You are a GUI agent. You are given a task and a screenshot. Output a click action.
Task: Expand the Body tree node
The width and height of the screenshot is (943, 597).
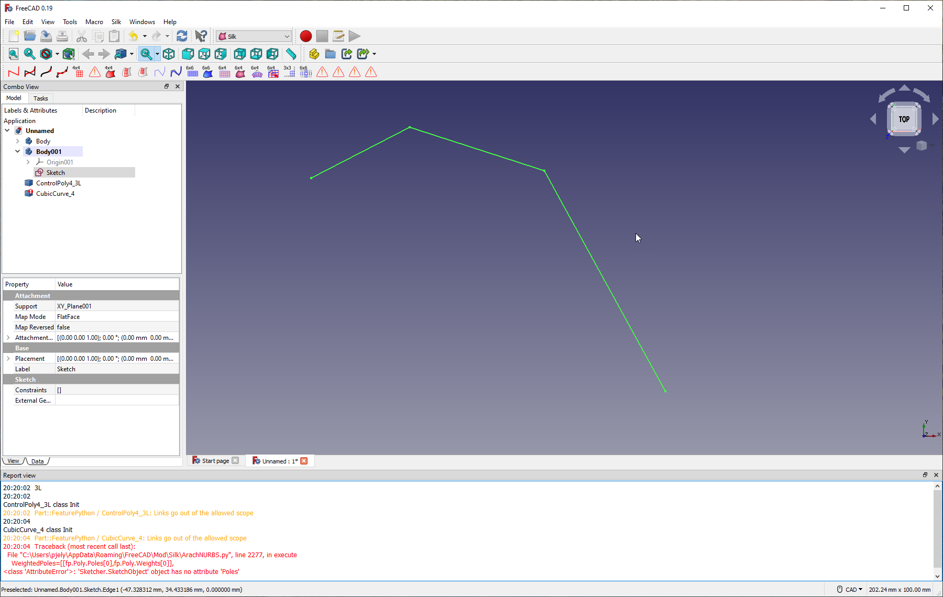18,141
